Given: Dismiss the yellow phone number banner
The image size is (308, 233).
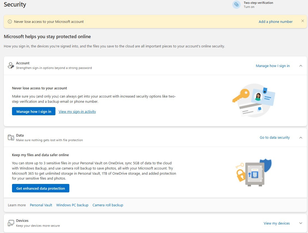Looking at the screenshot, I should tap(303, 21).
